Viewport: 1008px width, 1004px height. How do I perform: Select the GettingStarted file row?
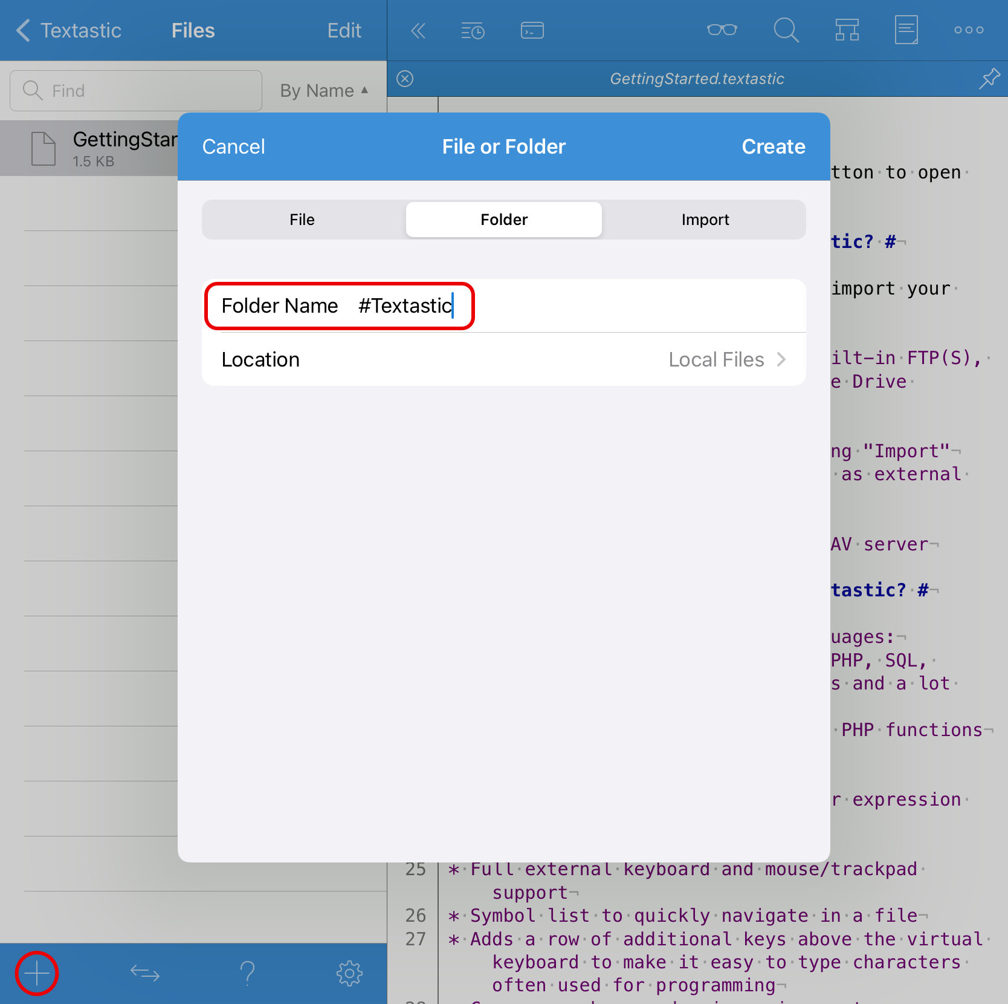(x=89, y=148)
